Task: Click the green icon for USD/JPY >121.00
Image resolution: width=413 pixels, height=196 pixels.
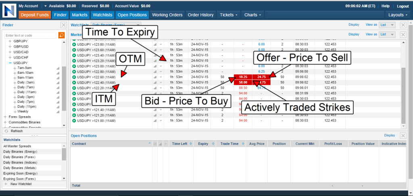Action: coord(74,121)
